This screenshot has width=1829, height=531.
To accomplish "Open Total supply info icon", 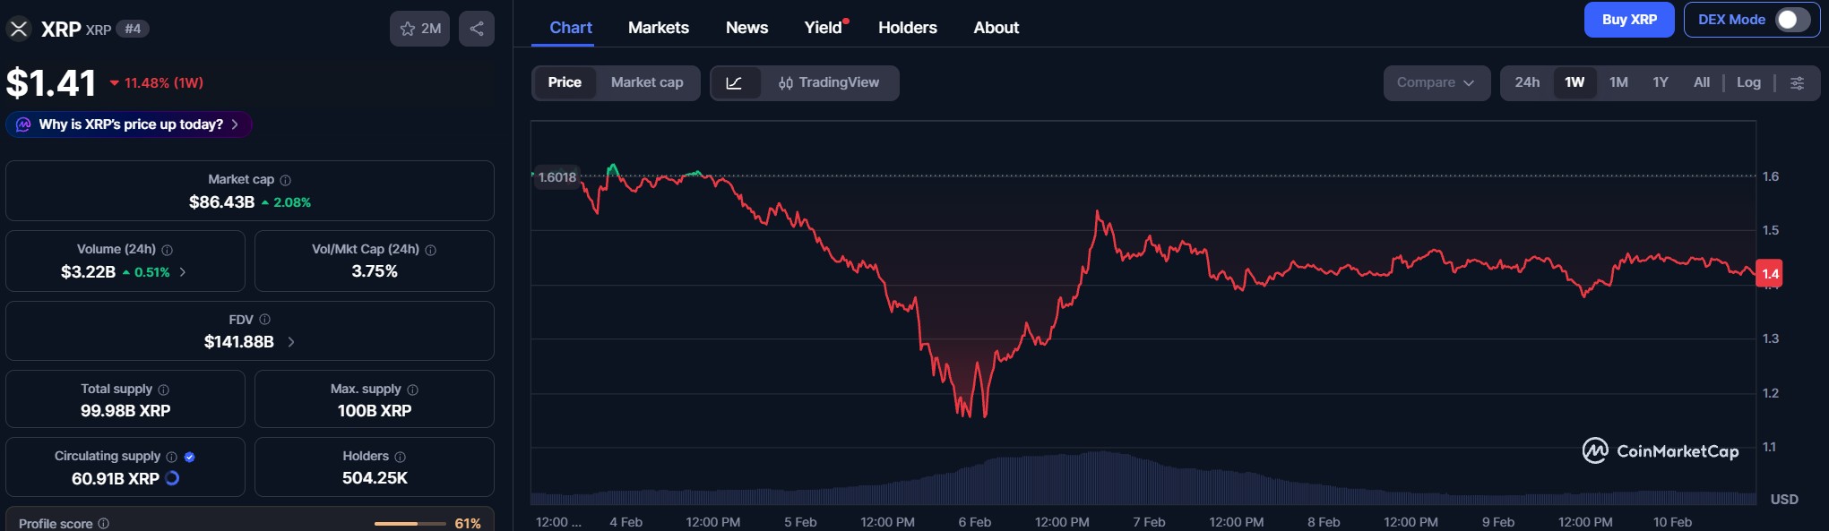I will 163,390.
